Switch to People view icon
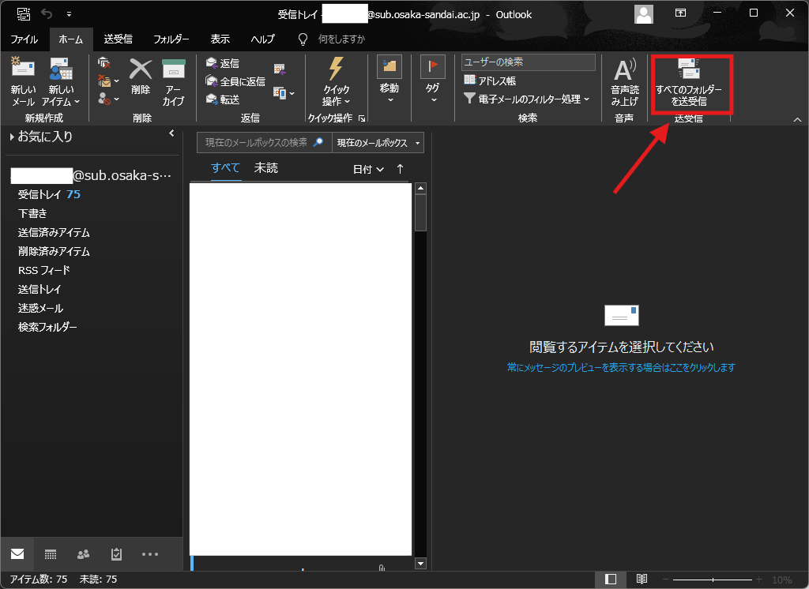The image size is (809, 589). coord(83,554)
